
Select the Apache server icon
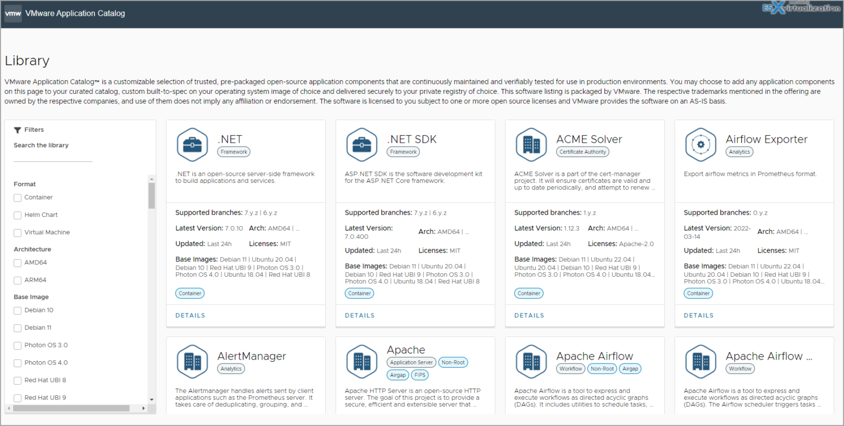point(362,361)
